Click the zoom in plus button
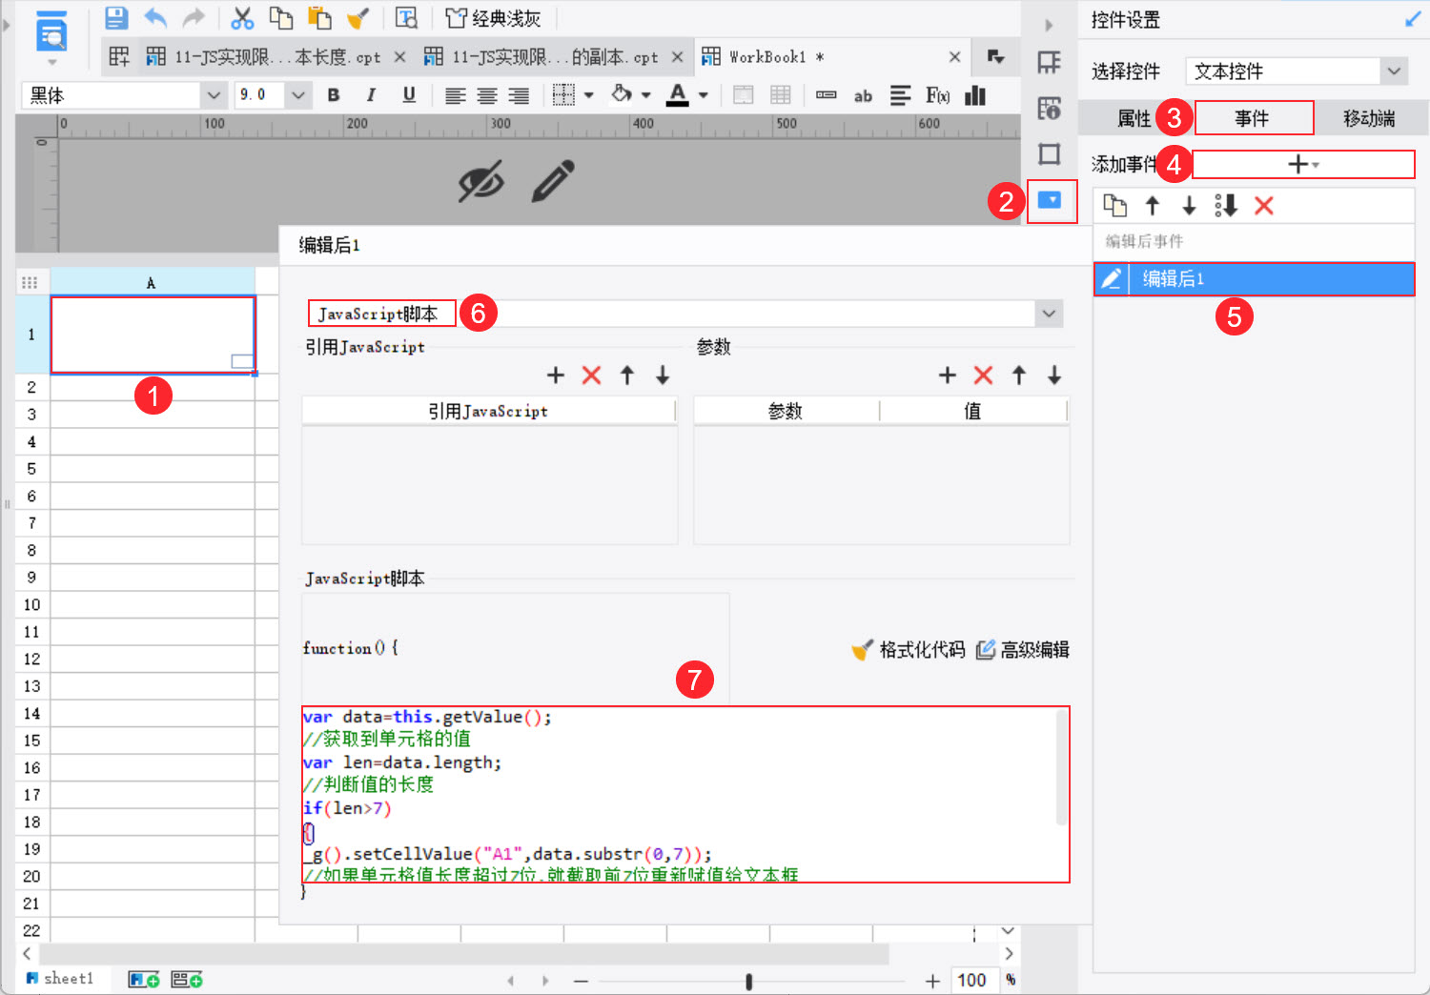The width and height of the screenshot is (1430, 995). (x=932, y=981)
